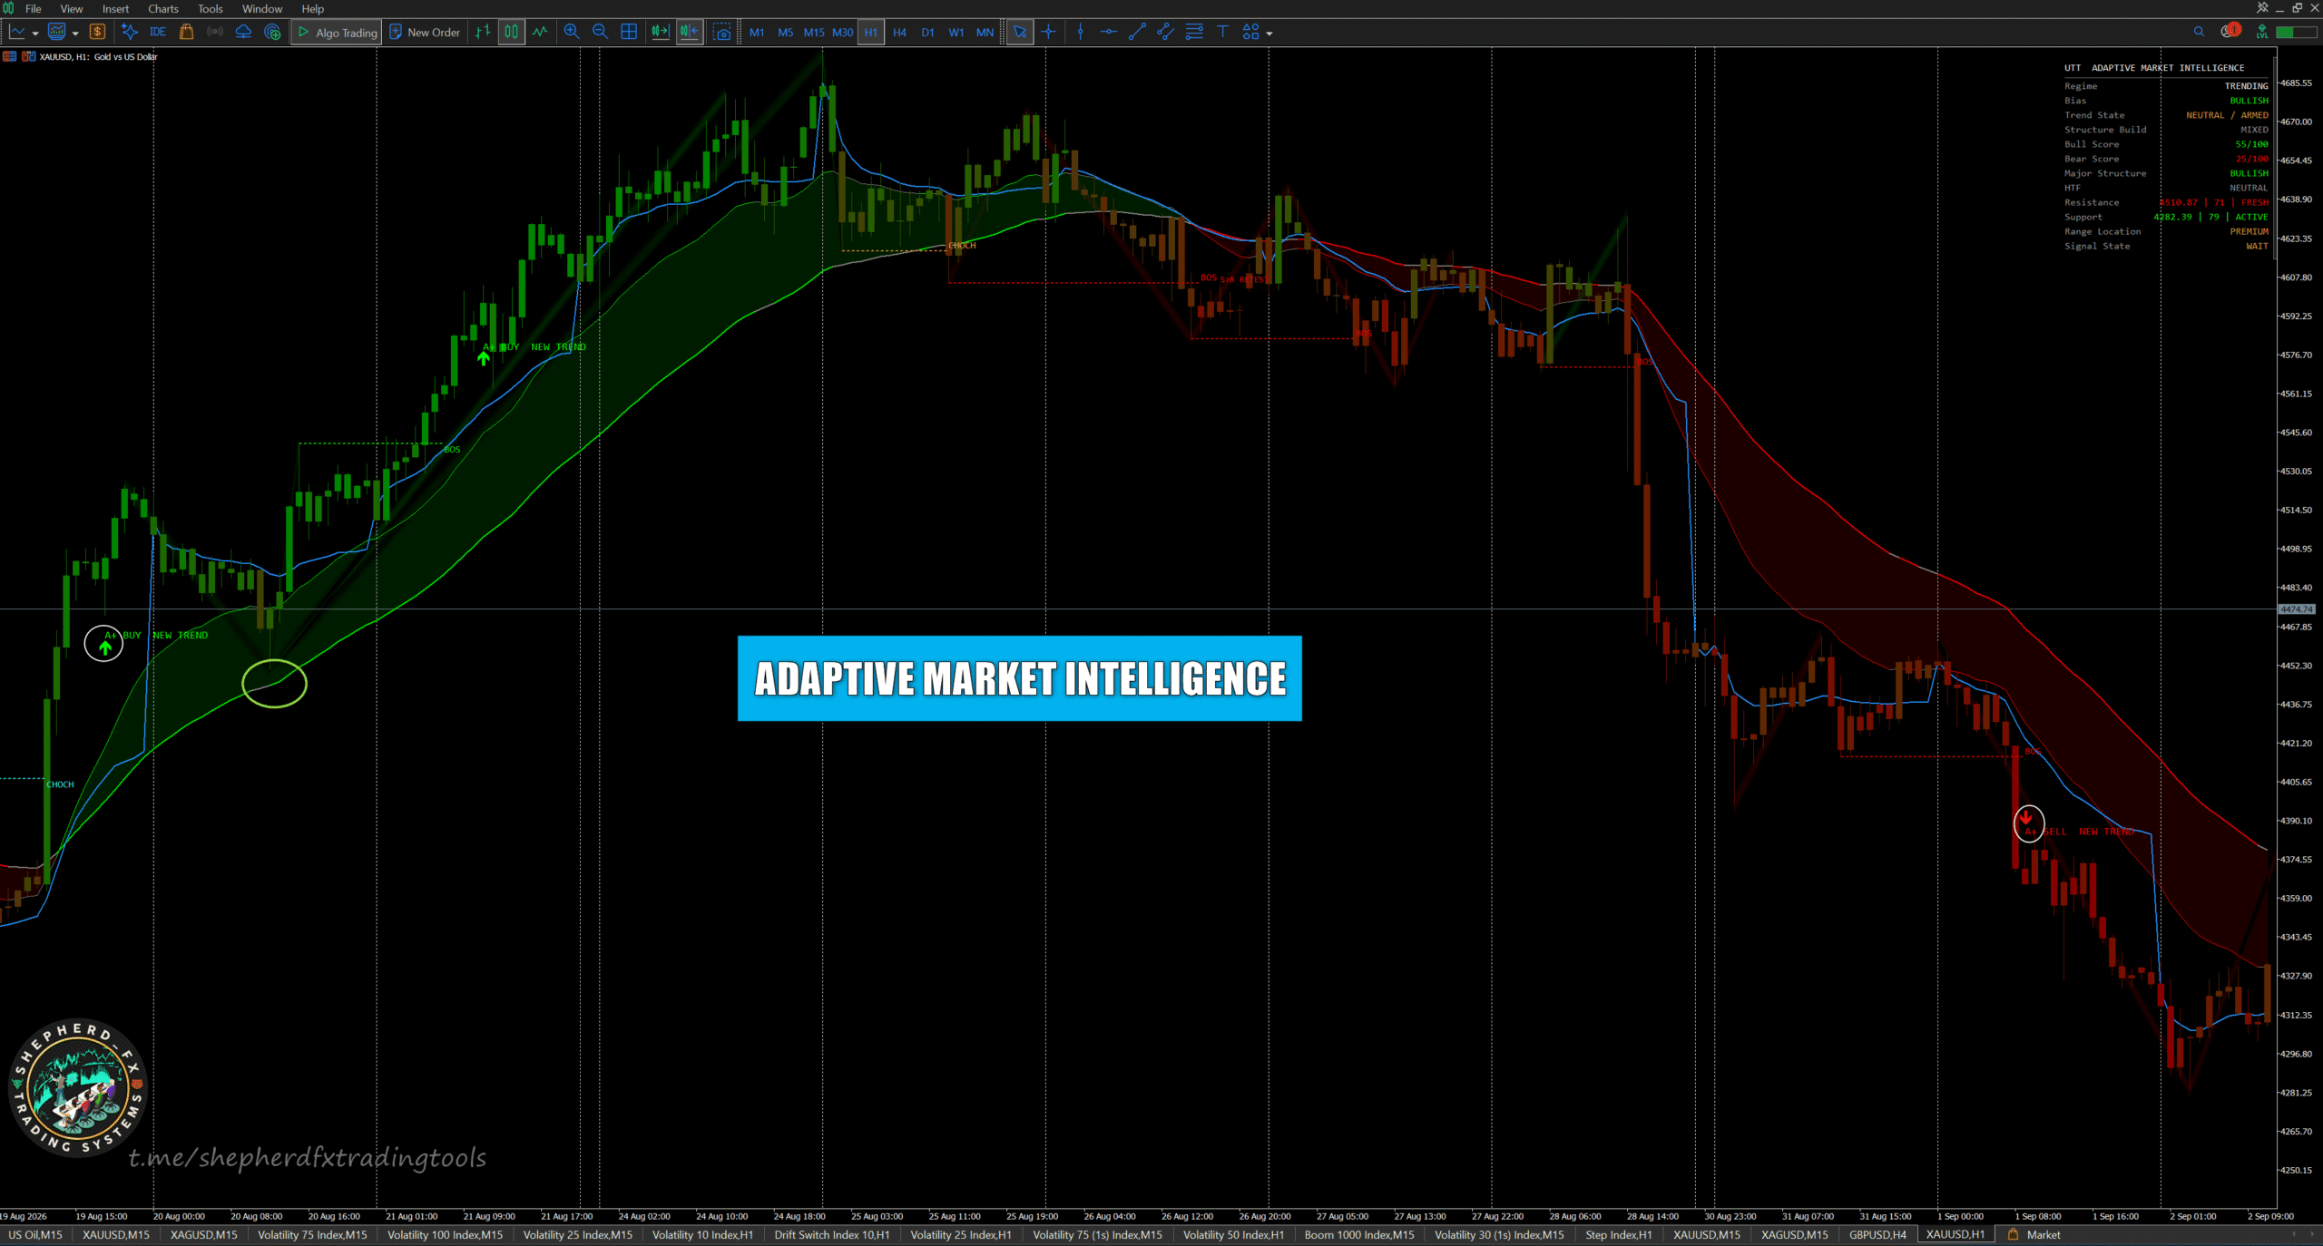Toggle Algo Trading on
Image resolution: width=2323 pixels, height=1246 pixels.
[x=337, y=32]
